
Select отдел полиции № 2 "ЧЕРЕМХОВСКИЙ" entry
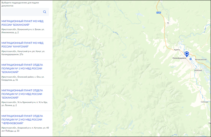point(22,120)
